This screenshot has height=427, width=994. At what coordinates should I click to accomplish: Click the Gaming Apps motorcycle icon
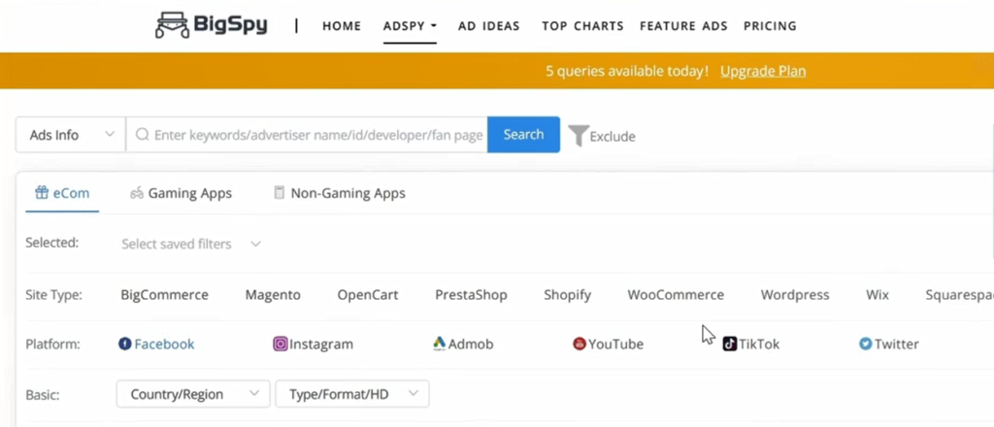pos(136,193)
